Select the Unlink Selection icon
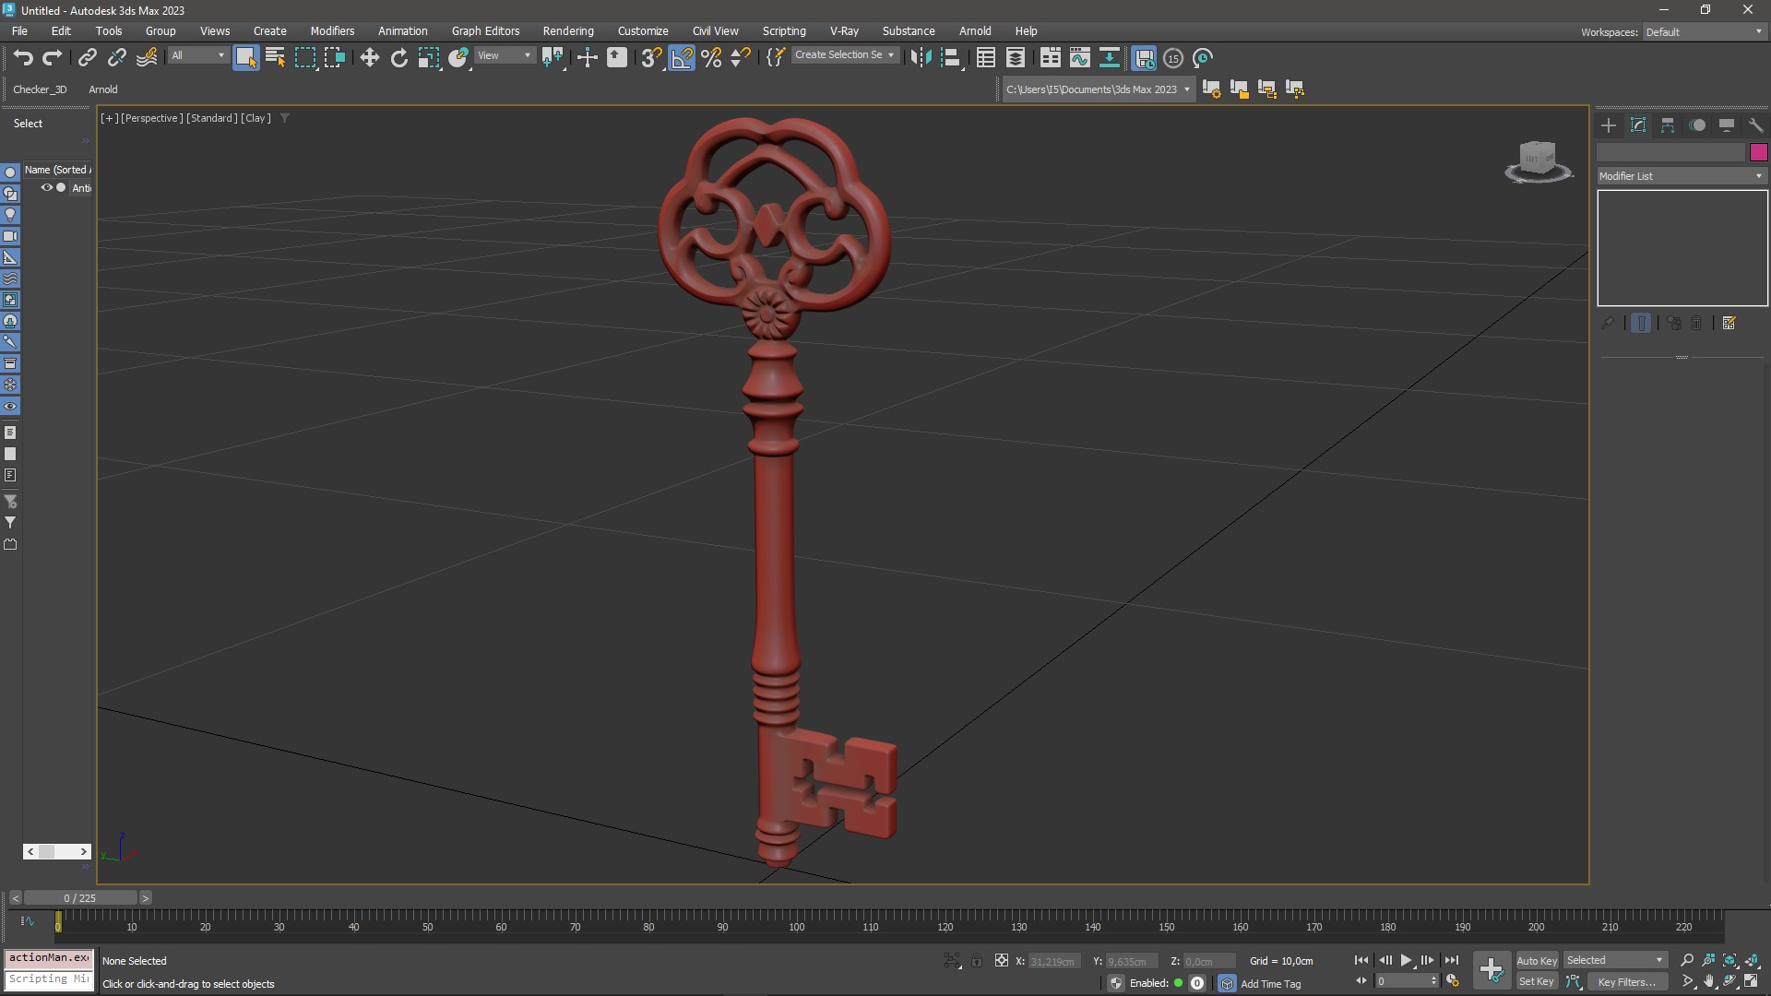The height and width of the screenshot is (996, 1771). coord(116,58)
